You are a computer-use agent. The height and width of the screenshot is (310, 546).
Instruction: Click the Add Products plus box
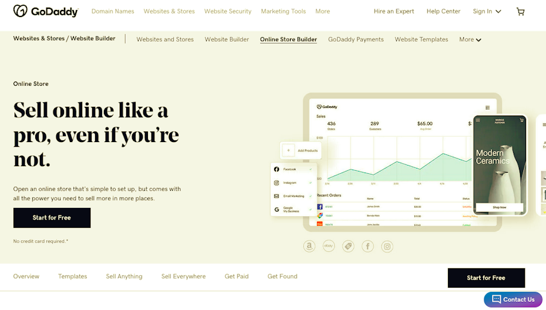[x=288, y=150]
